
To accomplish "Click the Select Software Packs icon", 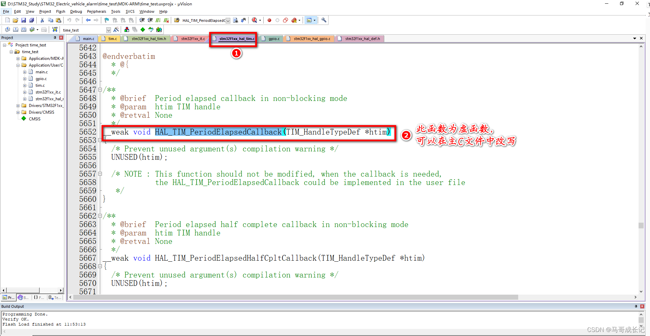I will pyautogui.click(x=151, y=30).
